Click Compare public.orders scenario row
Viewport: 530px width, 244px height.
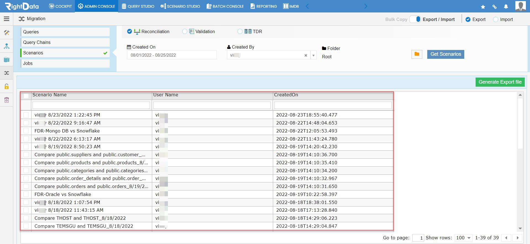tap(91, 186)
